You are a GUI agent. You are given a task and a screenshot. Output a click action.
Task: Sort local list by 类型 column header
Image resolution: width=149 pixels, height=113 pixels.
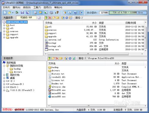[x=124, y=63]
